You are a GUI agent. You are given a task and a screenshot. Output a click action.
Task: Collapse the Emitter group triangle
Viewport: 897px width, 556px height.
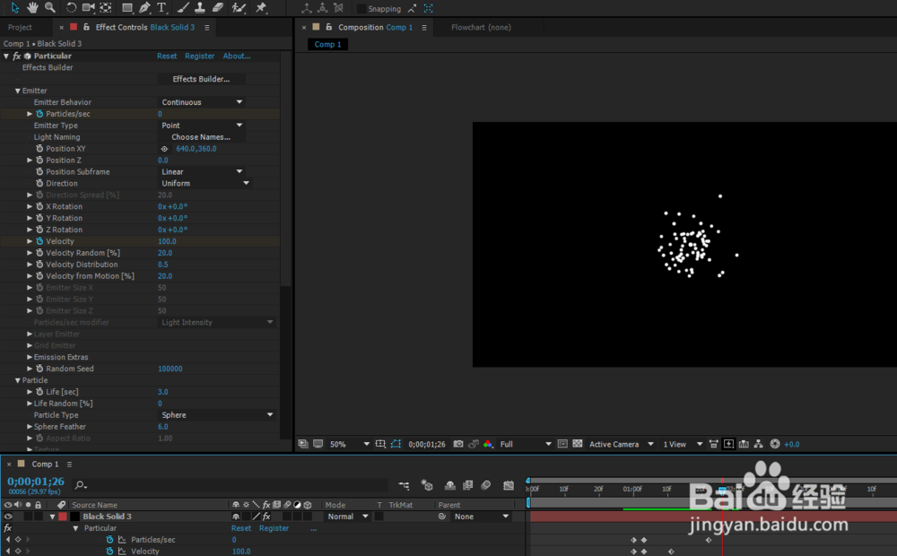pyautogui.click(x=18, y=91)
